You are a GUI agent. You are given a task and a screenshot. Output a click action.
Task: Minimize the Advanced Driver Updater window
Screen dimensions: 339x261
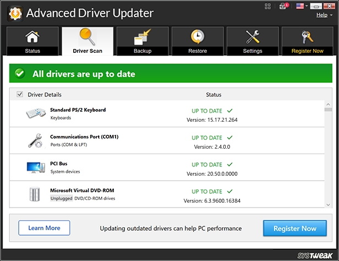pos(316,6)
